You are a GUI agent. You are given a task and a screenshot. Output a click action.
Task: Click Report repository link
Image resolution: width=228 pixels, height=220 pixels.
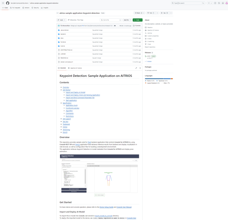(150, 47)
